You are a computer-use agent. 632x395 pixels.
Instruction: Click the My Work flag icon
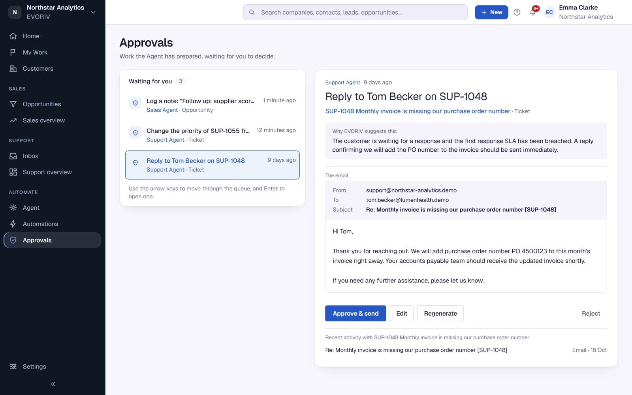pyautogui.click(x=13, y=52)
